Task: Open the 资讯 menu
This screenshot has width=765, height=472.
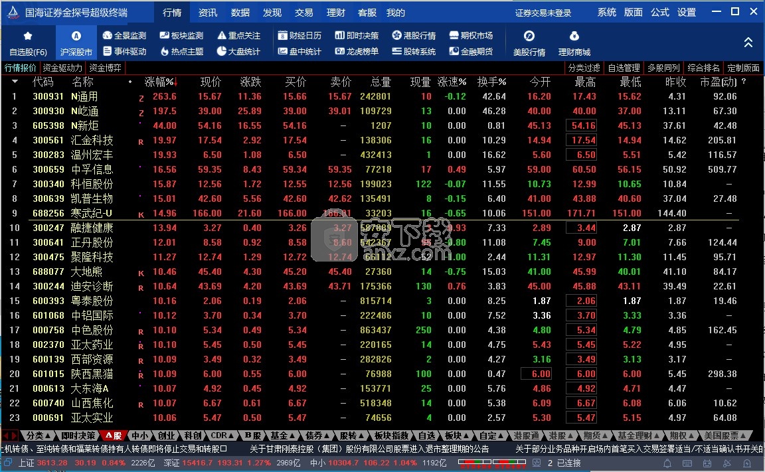Action: click(x=208, y=13)
